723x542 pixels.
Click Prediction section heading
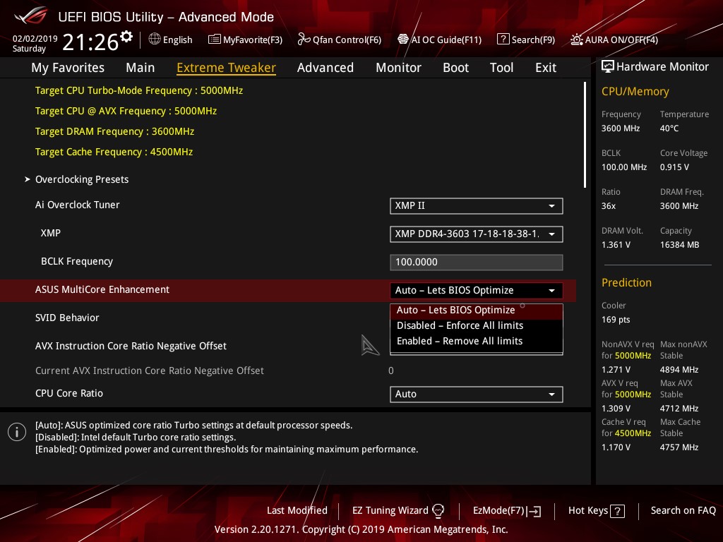(x=627, y=282)
